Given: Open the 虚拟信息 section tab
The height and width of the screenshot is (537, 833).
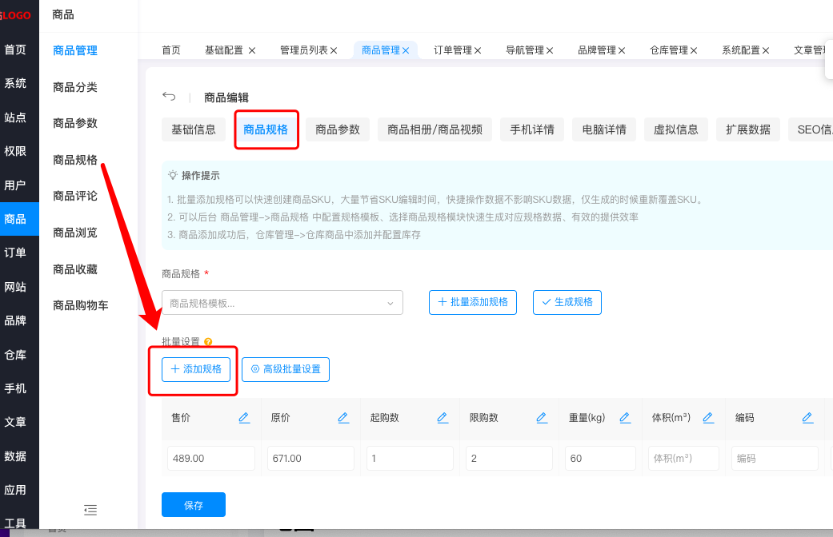Looking at the screenshot, I should coord(676,129).
